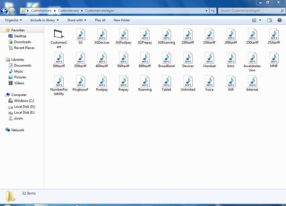Select the 3GRoaming MP3 file
Viewport: 286px width, 206px height.
[166, 36]
